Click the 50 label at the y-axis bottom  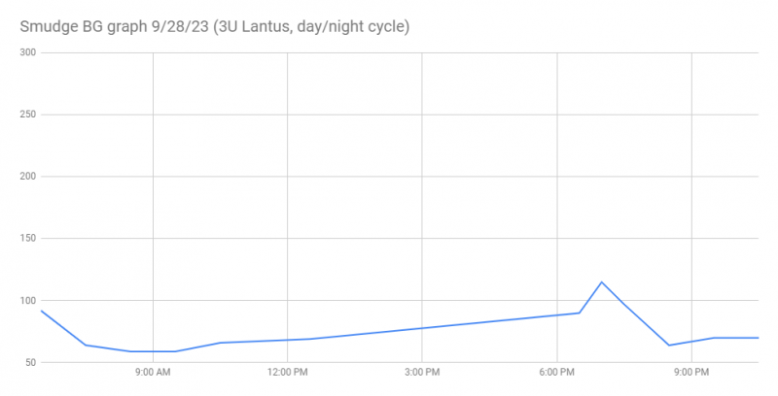29,363
